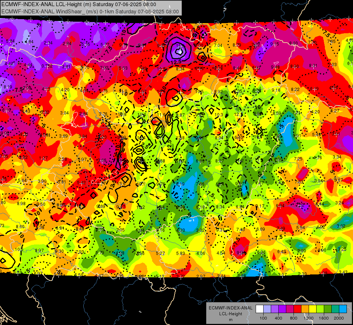Click the 400 legend tick label

pyautogui.click(x=278, y=318)
